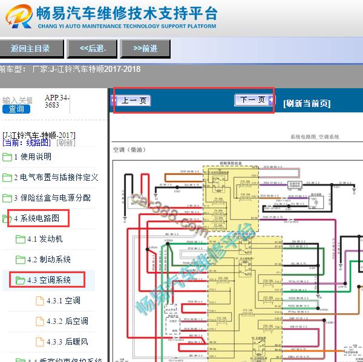
Task: Click the J-江铃汽车-特顺-2017 label
Action: [39, 135]
